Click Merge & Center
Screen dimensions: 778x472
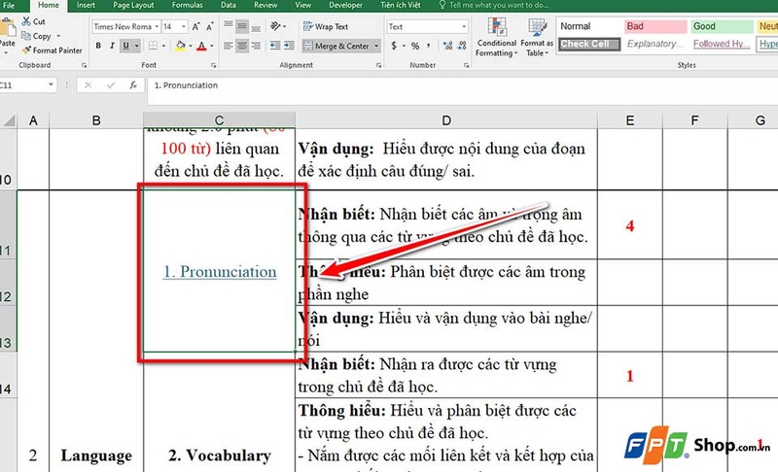[336, 46]
